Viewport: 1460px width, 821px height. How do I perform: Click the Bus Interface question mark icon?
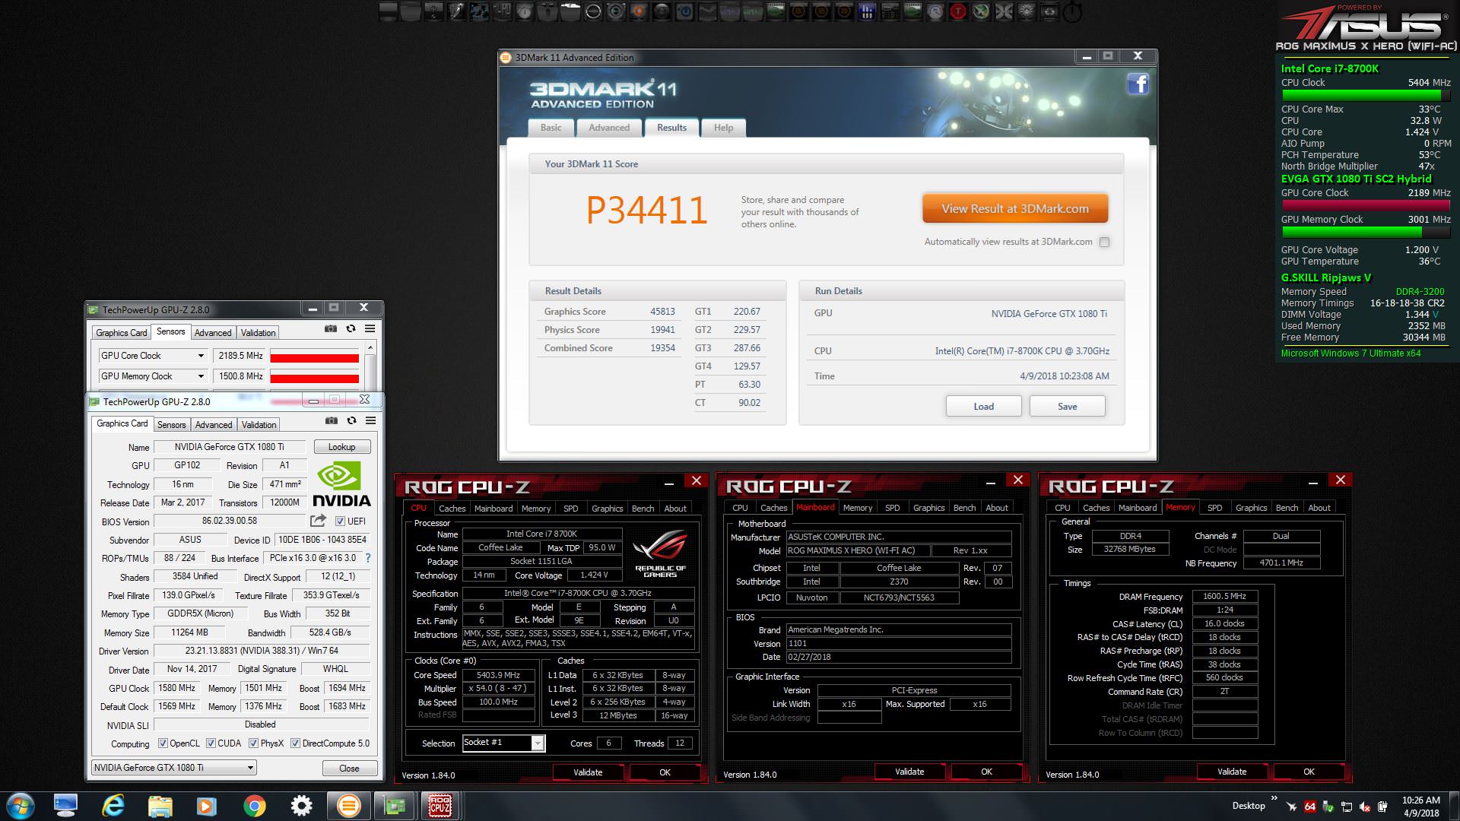click(368, 558)
